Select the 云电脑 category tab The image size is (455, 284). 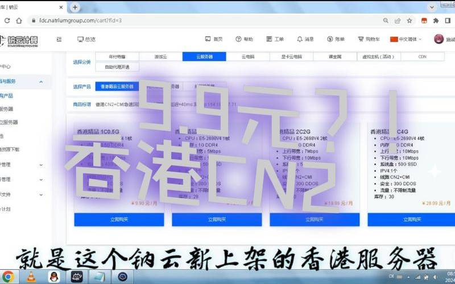coord(248,57)
